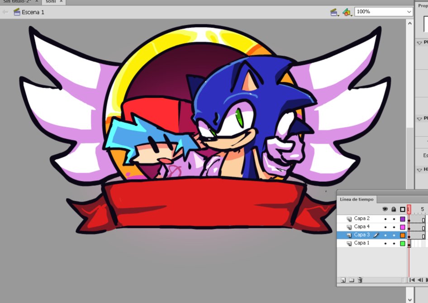Lock all layers via padlock header

pos(394,209)
